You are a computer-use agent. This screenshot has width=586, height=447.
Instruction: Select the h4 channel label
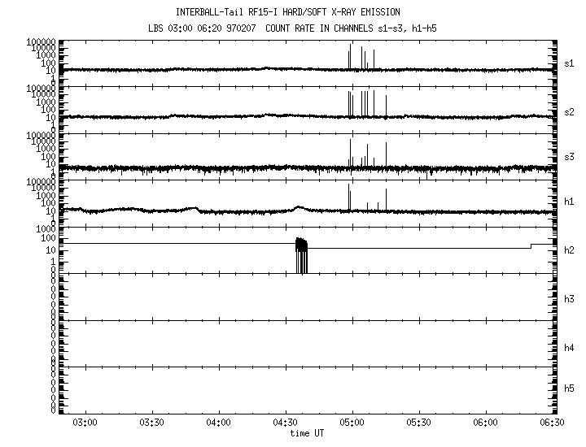coord(569,348)
